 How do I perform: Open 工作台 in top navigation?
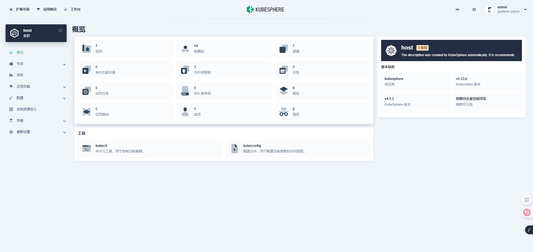coord(72,9)
